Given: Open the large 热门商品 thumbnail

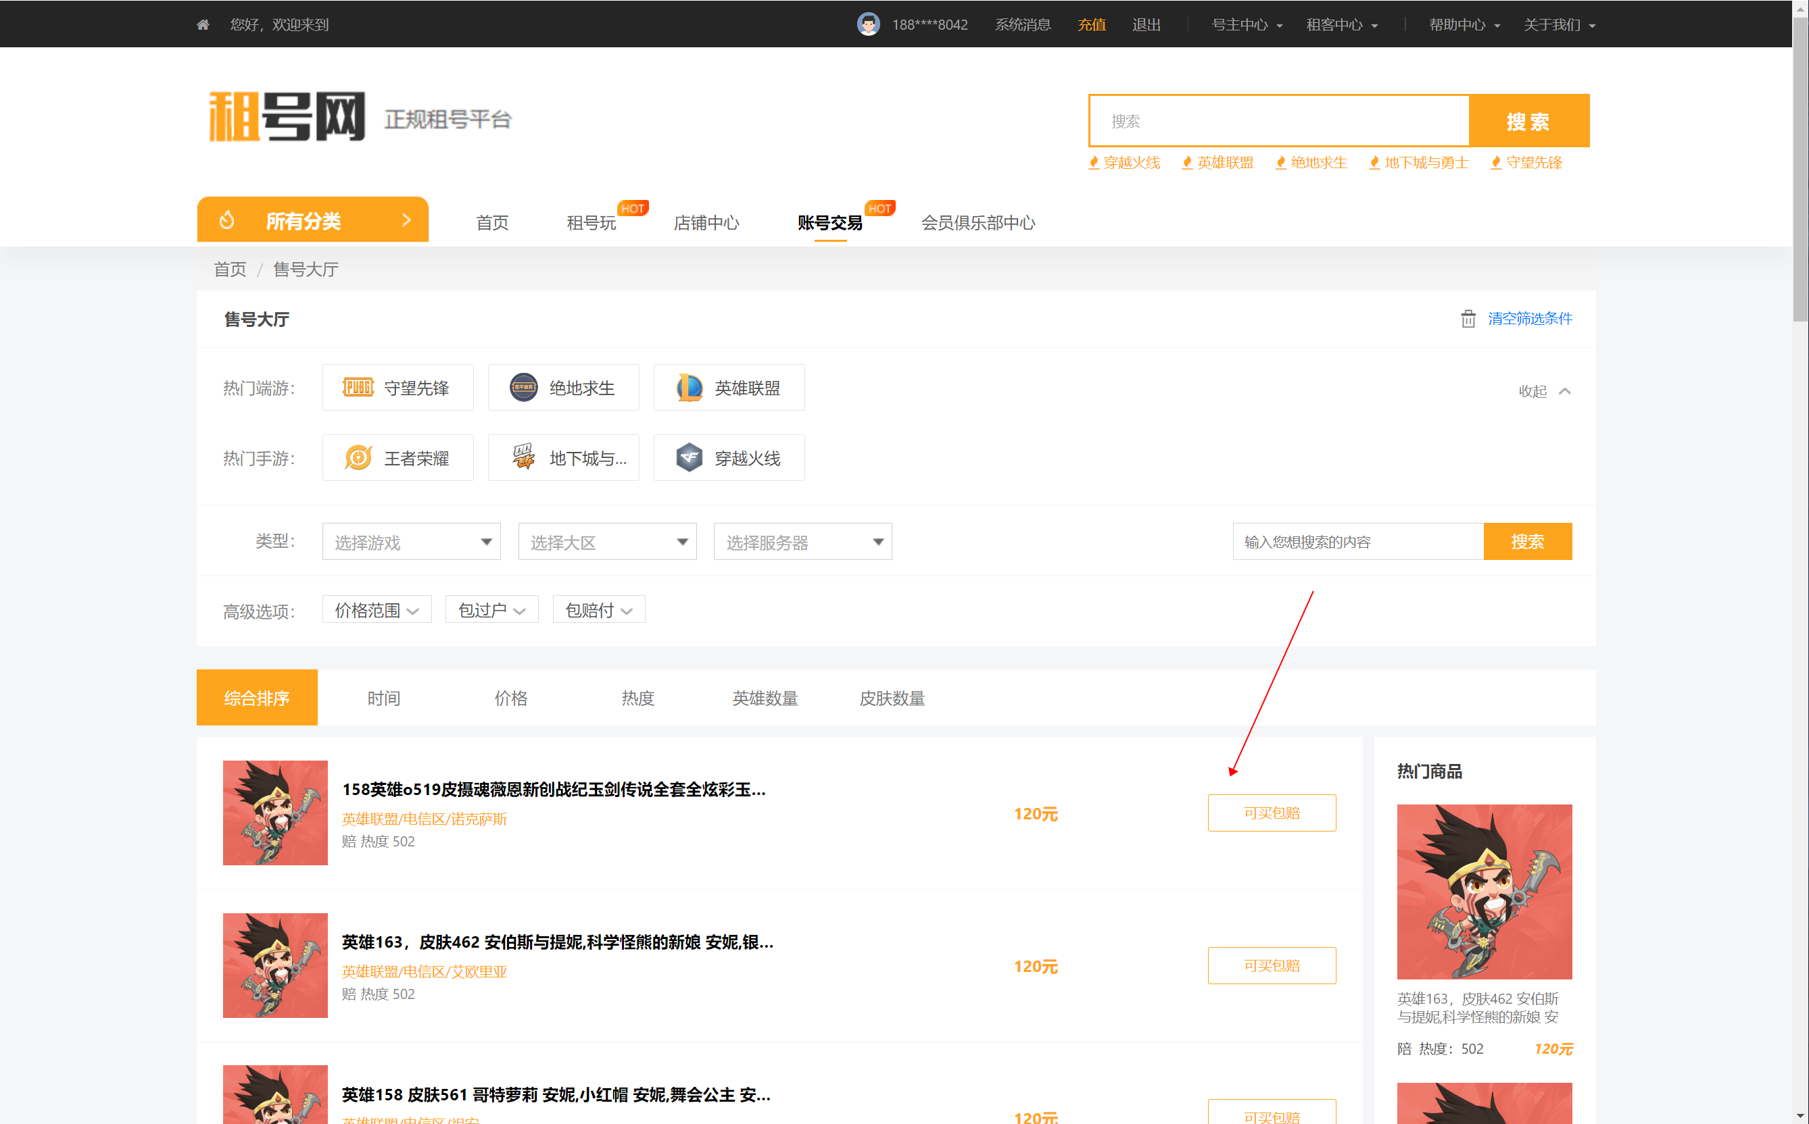Looking at the screenshot, I should 1484,892.
